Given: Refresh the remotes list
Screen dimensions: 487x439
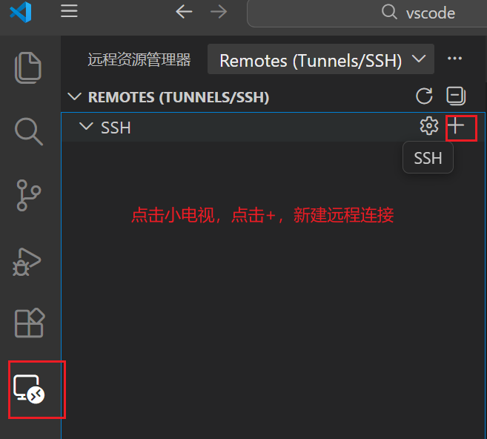Looking at the screenshot, I should click(x=424, y=96).
